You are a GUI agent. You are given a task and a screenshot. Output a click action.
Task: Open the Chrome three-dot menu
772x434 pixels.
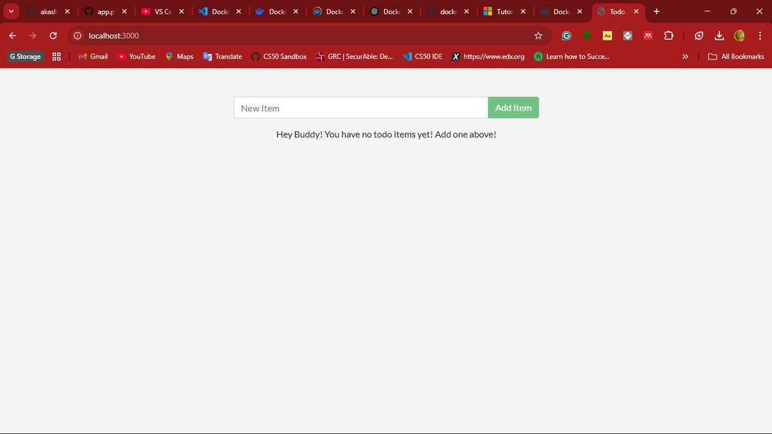point(760,35)
